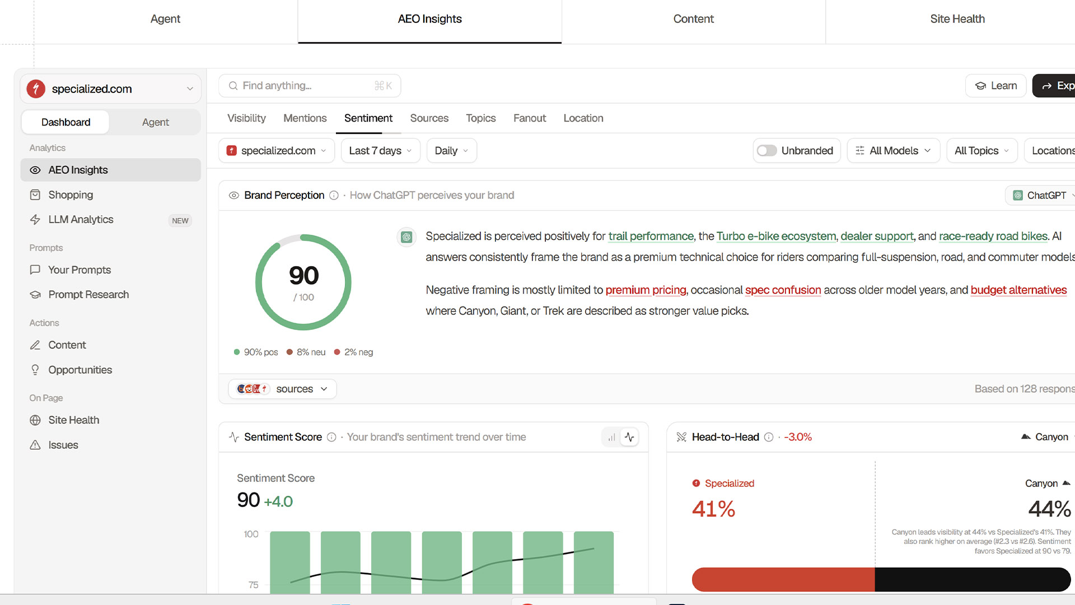Click the Specialized logo icon in sidebar
This screenshot has width=1075, height=605.
click(36, 89)
